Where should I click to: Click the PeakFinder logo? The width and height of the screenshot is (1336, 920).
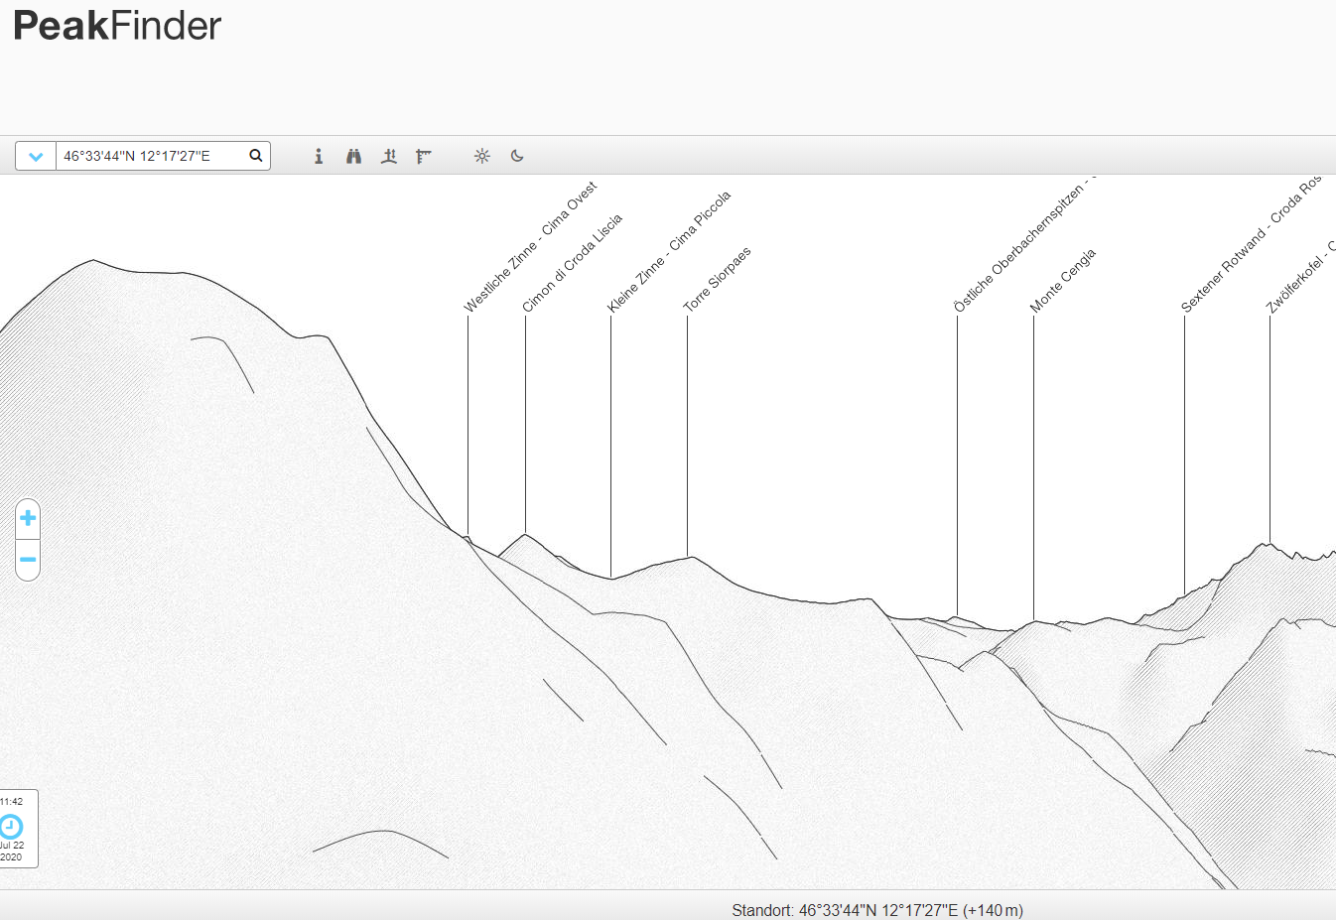coord(117,26)
